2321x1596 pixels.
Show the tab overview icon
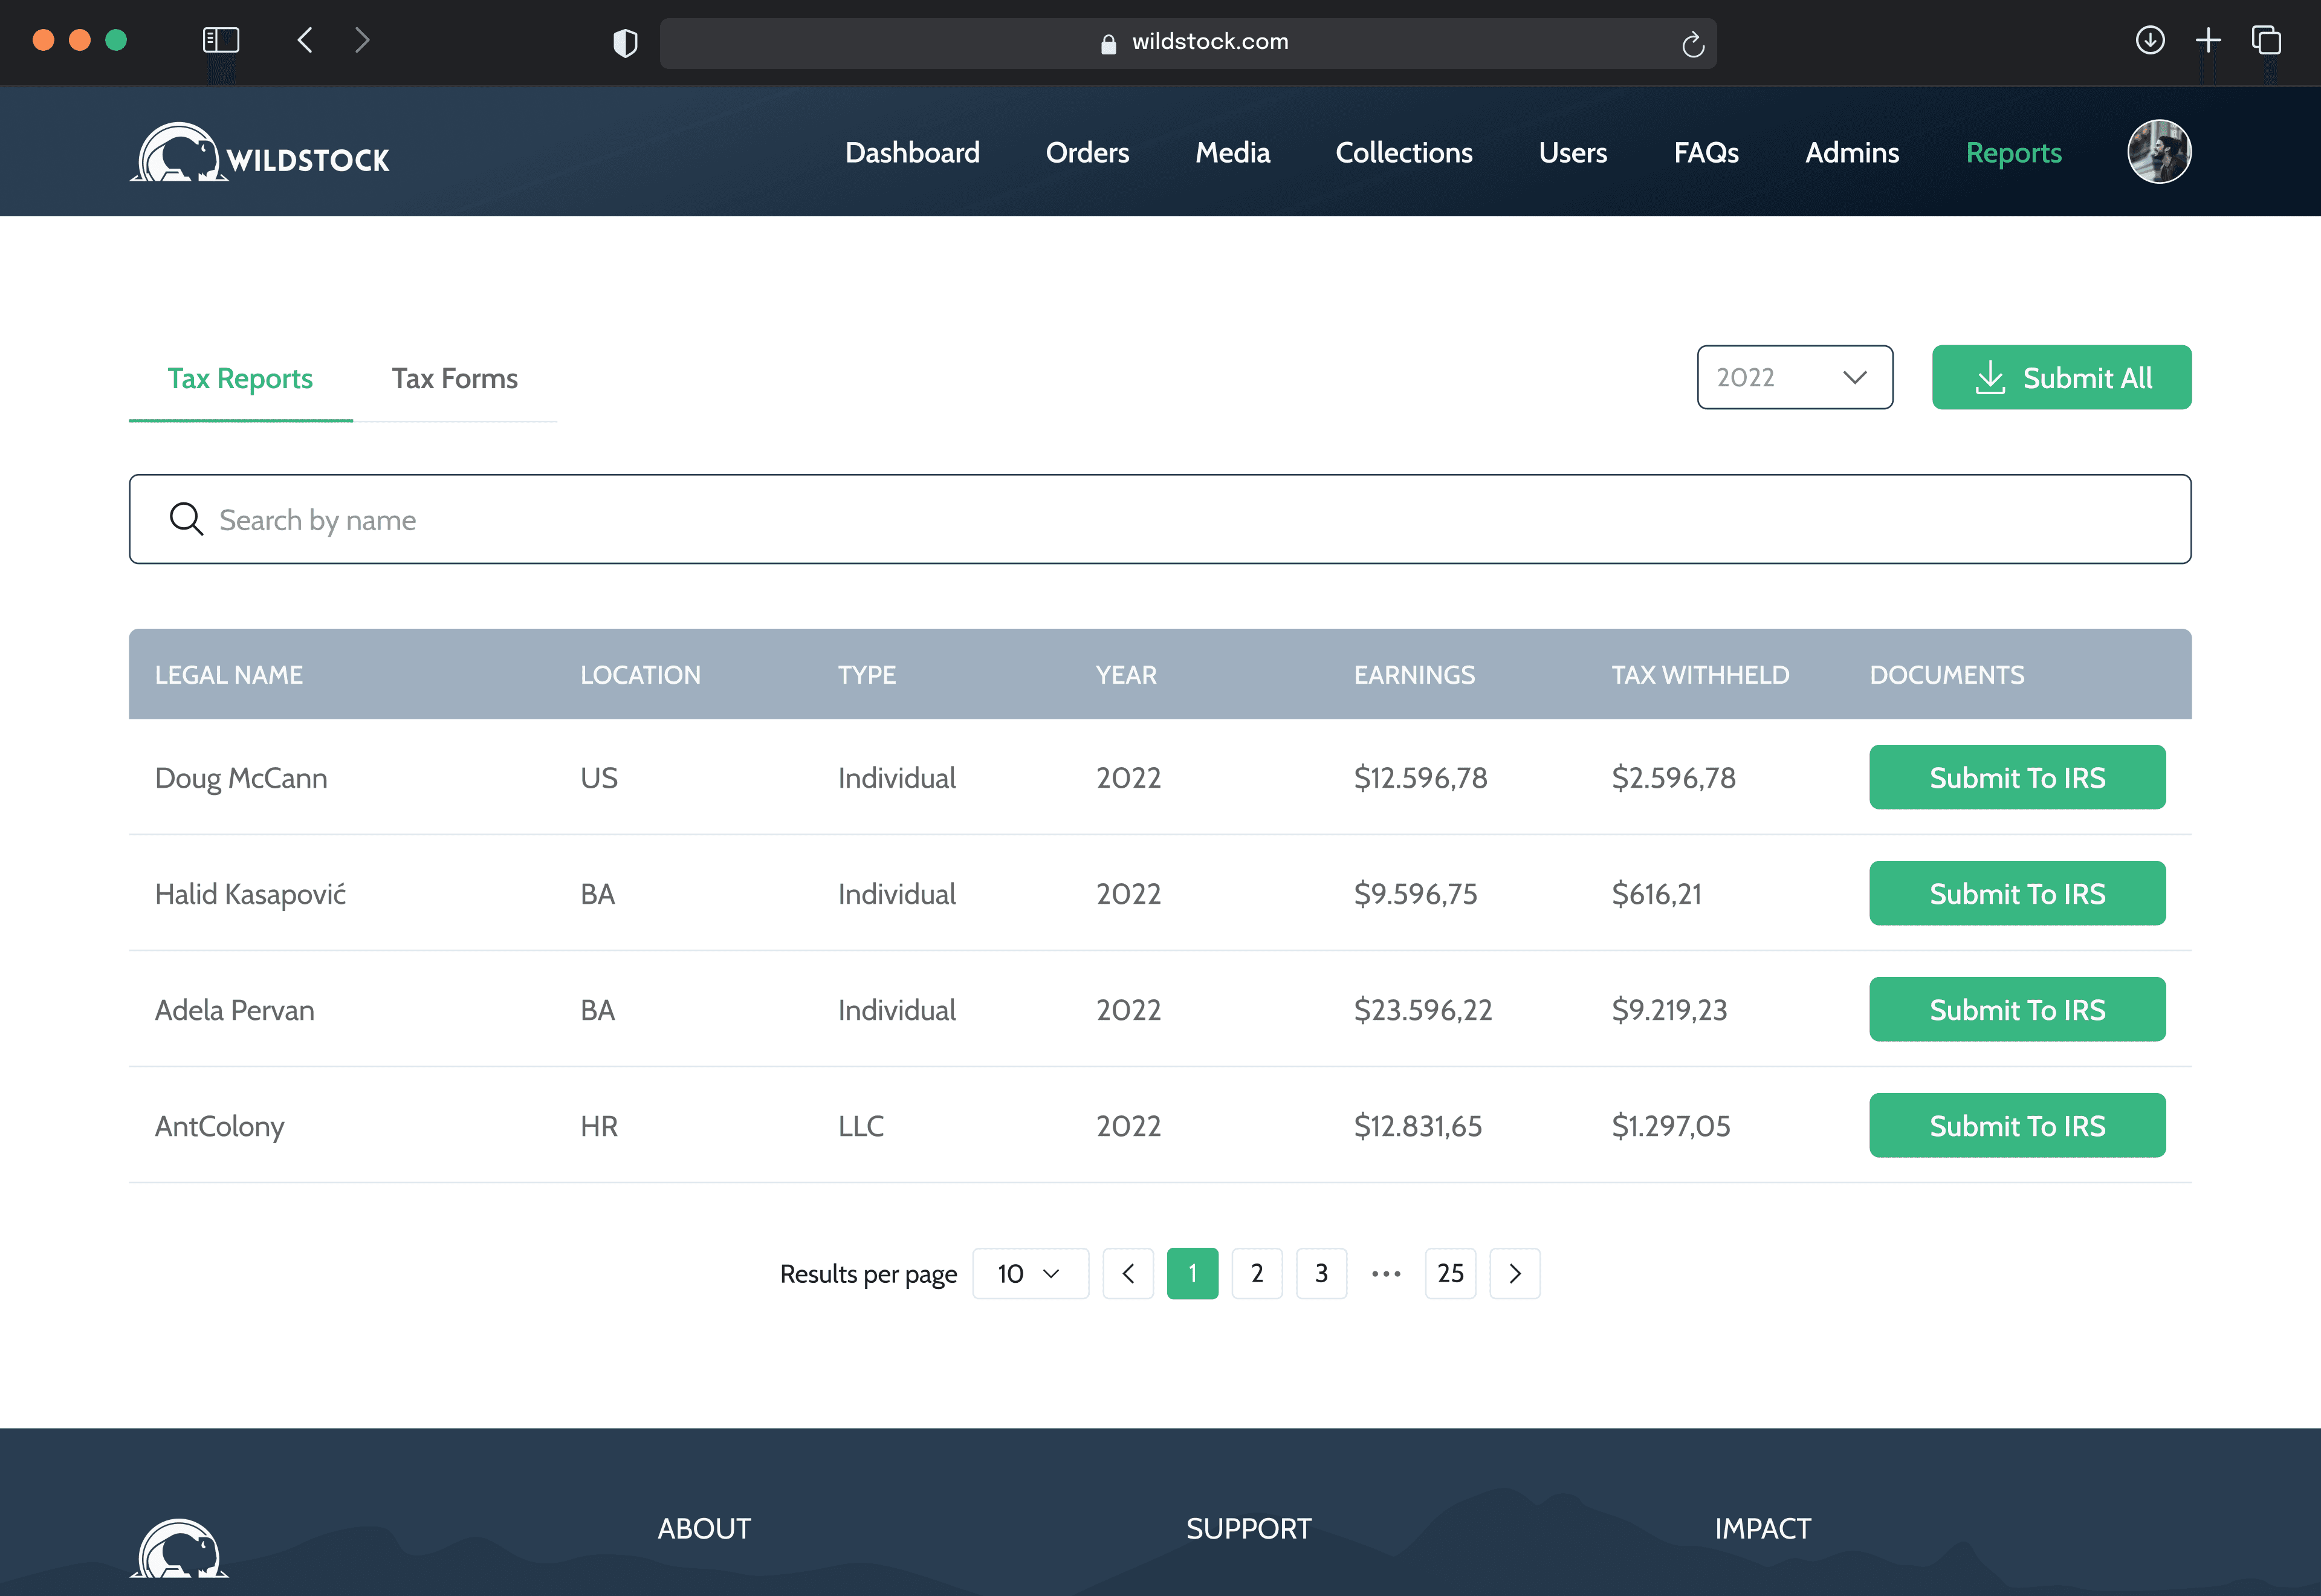[2265, 40]
